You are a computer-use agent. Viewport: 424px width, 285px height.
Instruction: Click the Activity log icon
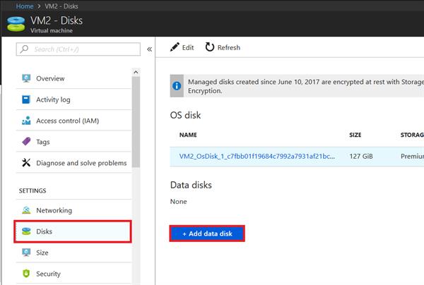[26, 99]
